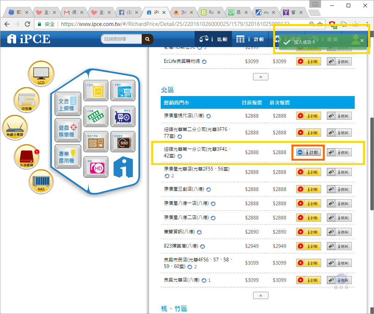Click i吆喝 for 原價屋現代店(八德)
This screenshot has height=314, width=374.
pos(339,116)
